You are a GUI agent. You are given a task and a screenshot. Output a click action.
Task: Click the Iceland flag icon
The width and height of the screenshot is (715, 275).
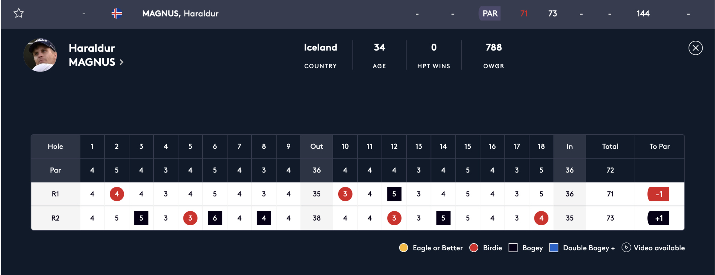[117, 14]
